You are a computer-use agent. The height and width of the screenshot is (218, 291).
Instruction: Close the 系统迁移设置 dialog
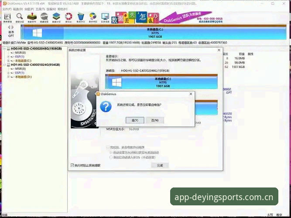point(219,50)
